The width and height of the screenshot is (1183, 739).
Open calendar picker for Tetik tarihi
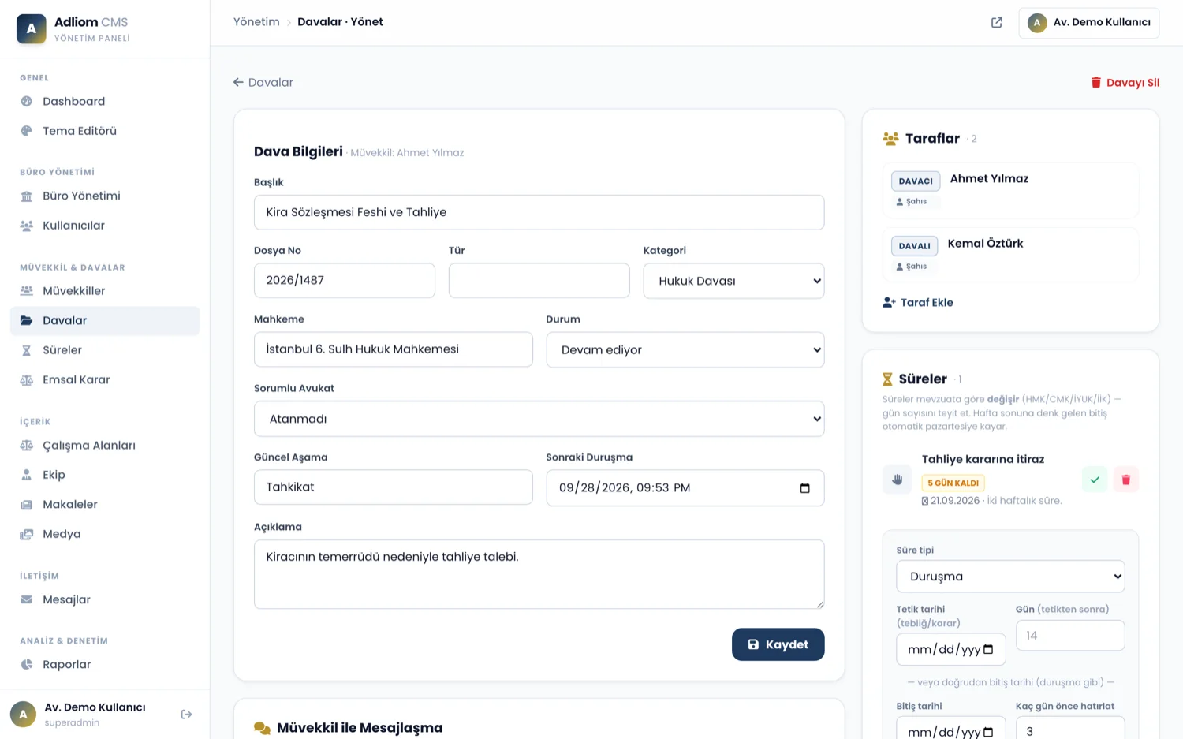988,650
